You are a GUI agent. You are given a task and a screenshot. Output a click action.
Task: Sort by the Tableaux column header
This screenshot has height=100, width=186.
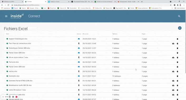click(x=115, y=34)
